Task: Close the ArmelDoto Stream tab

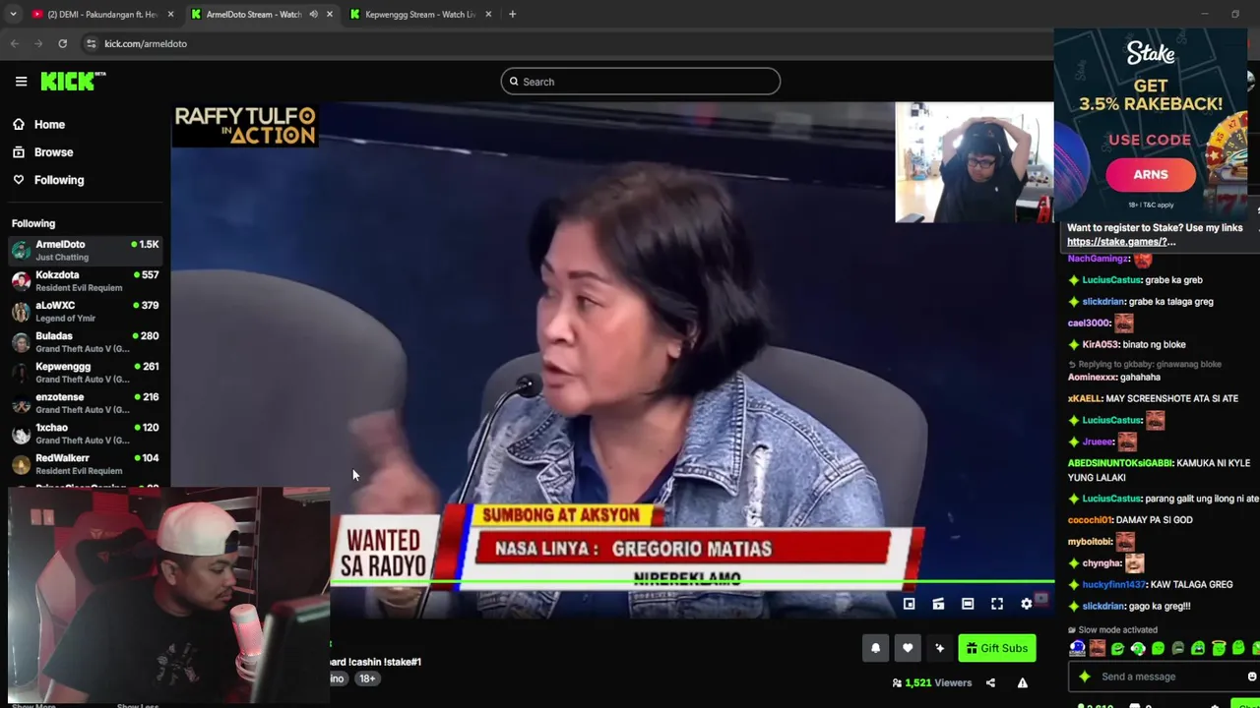Action: pyautogui.click(x=329, y=14)
